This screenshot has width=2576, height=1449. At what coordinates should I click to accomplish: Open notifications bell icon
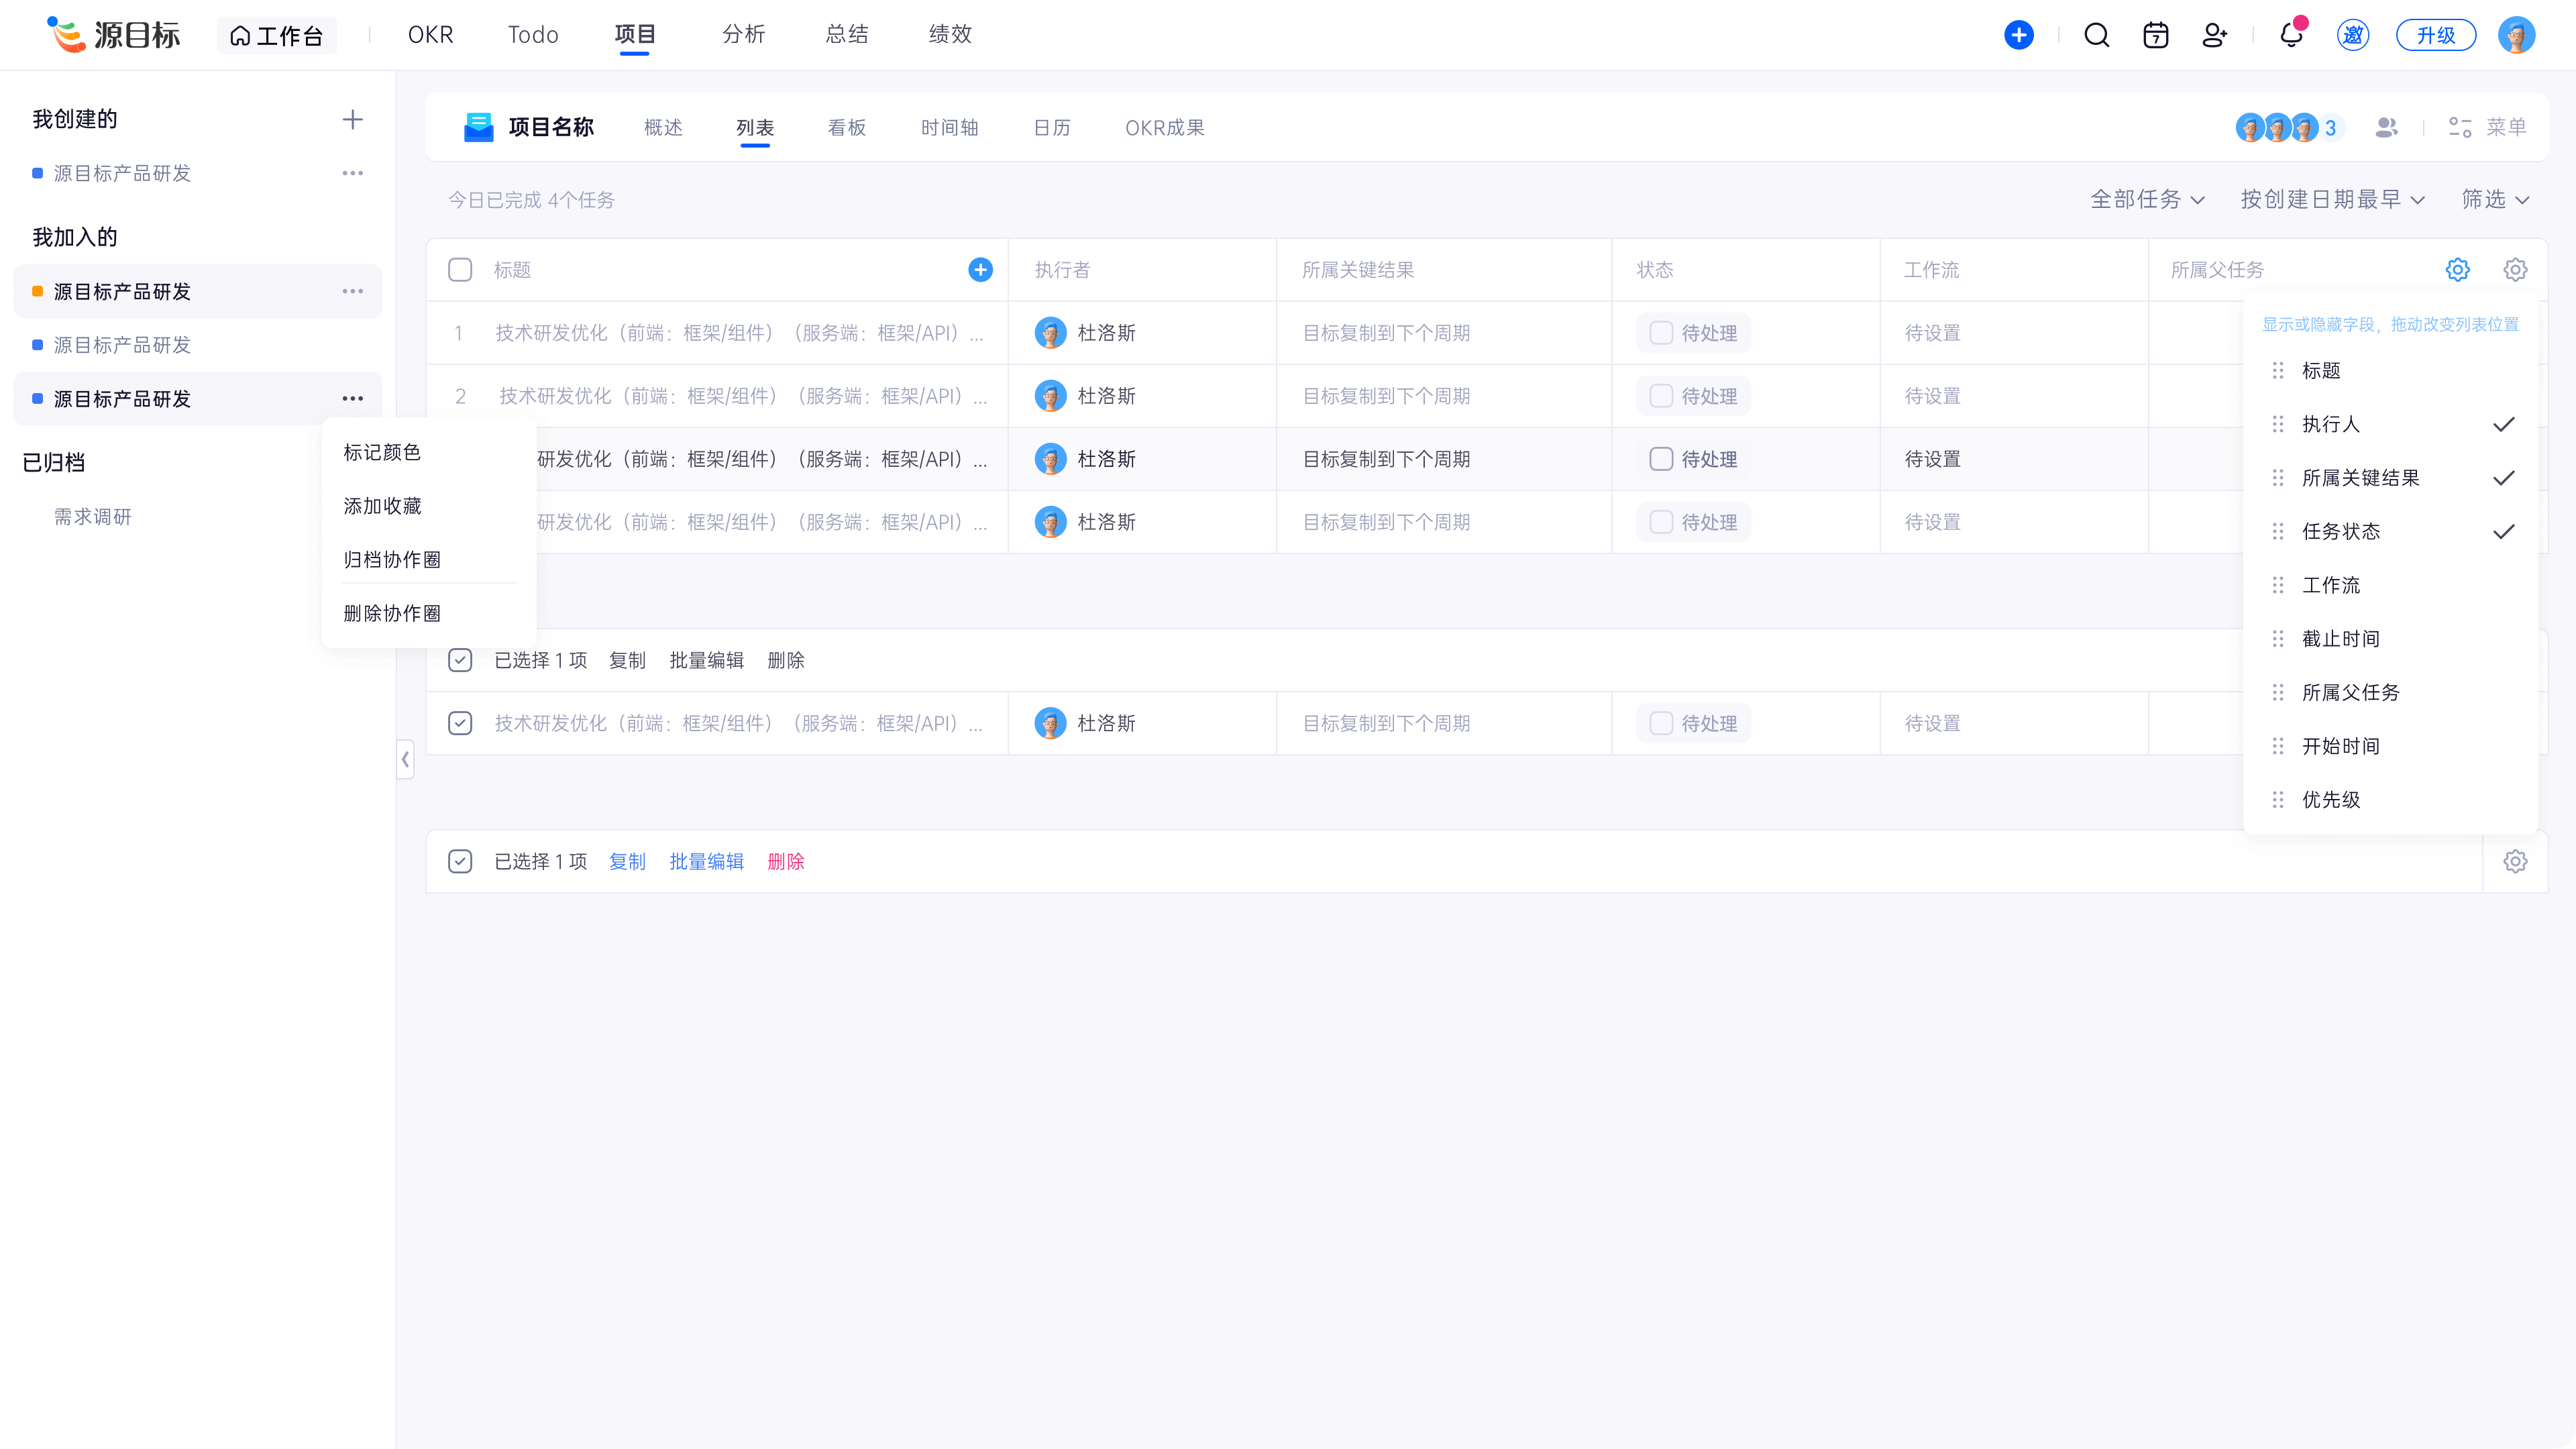pyautogui.click(x=2290, y=35)
